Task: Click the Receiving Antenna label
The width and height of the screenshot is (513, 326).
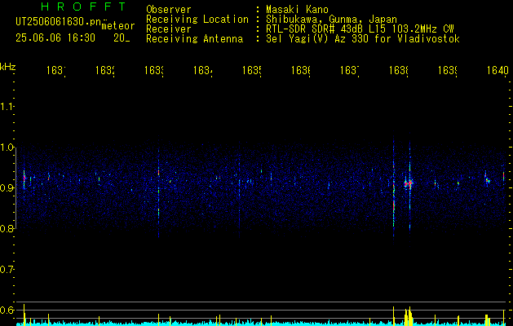Action: pyautogui.click(x=194, y=39)
